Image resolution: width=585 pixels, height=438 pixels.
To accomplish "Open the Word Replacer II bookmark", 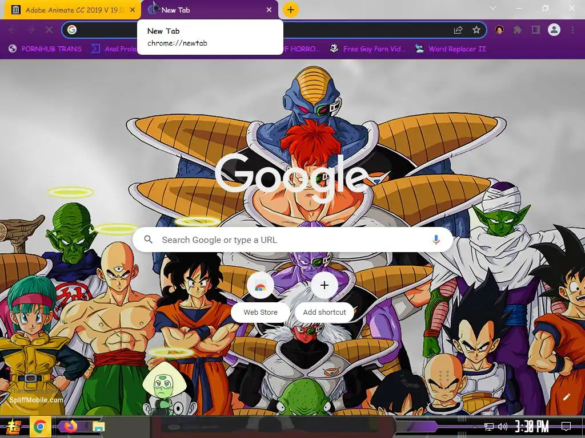I will [x=450, y=49].
